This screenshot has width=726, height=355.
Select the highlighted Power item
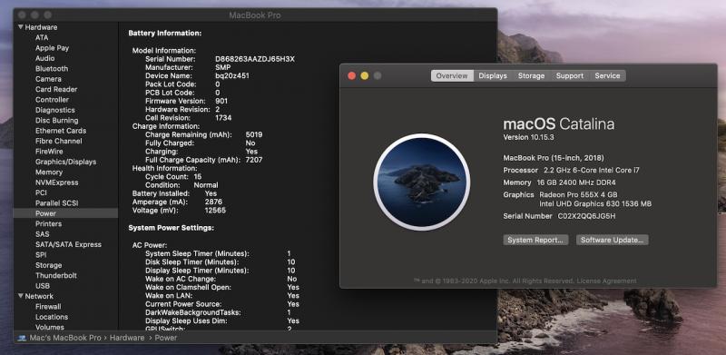point(65,213)
